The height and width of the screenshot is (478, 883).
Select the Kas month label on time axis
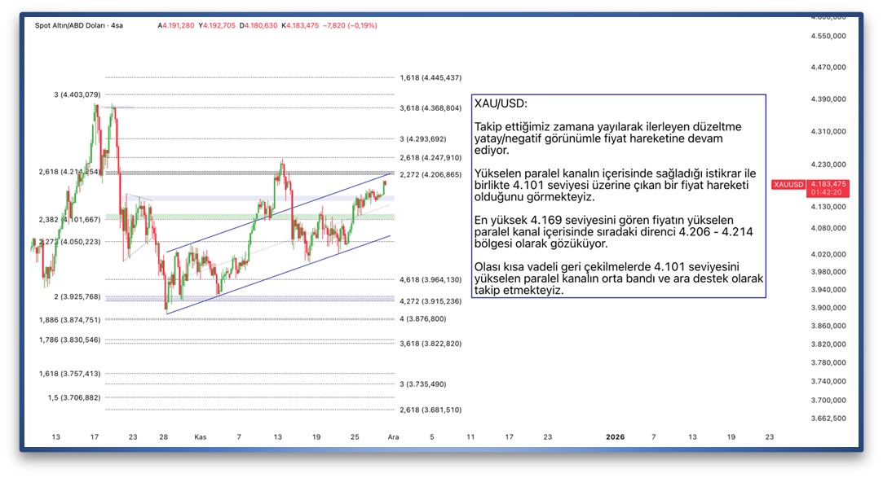point(200,437)
